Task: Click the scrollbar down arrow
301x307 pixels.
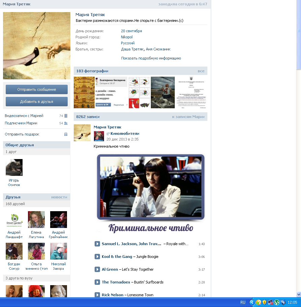Action: (299, 294)
